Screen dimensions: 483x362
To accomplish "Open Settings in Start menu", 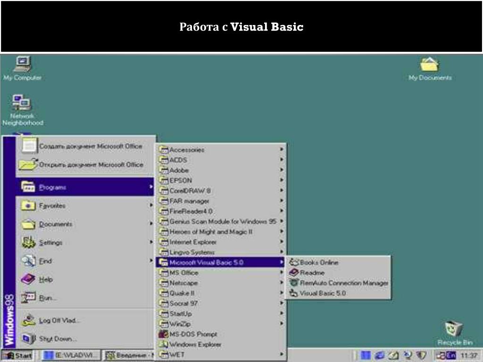I will 85,242.
